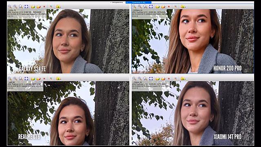Open the multicolor icon in Honor panel toolbar

tap(175, 7)
